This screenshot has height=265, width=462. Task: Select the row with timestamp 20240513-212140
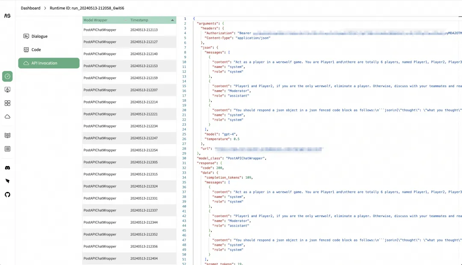click(129, 54)
